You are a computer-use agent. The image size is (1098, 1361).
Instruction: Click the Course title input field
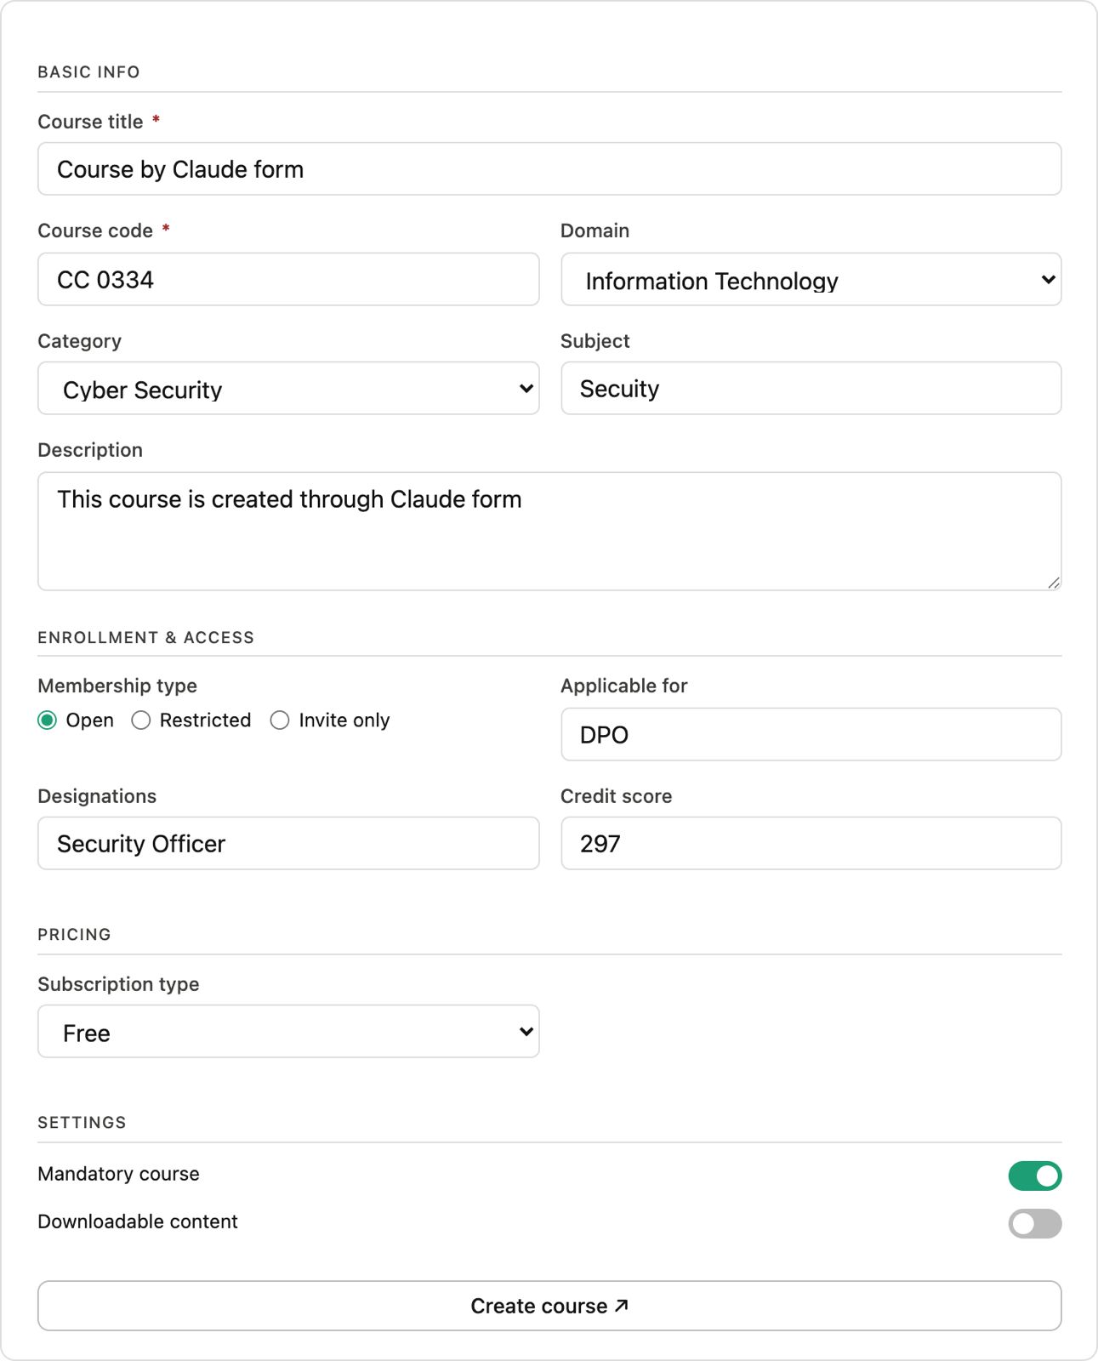[549, 168]
